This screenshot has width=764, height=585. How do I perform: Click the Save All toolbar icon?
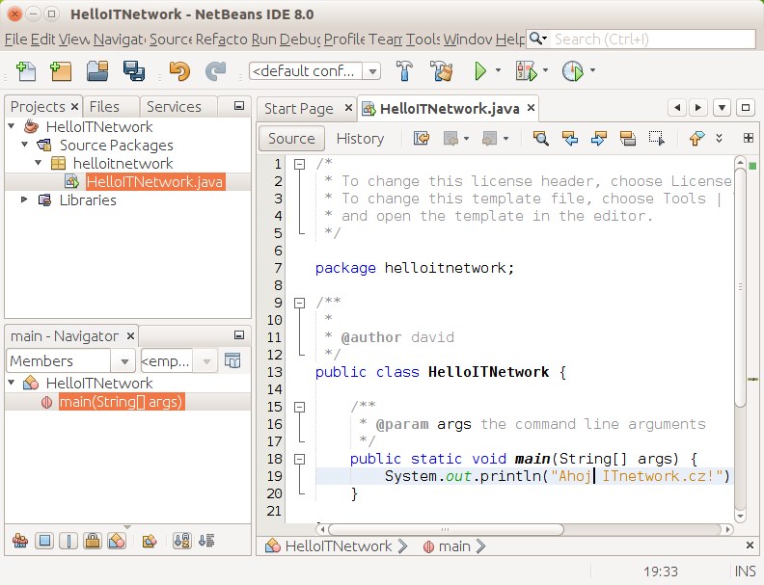point(133,71)
